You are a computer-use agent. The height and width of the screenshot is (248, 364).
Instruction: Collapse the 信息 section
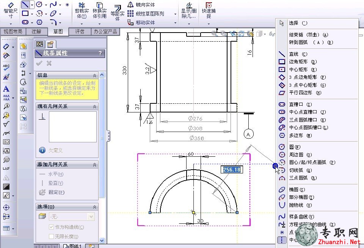point(94,76)
